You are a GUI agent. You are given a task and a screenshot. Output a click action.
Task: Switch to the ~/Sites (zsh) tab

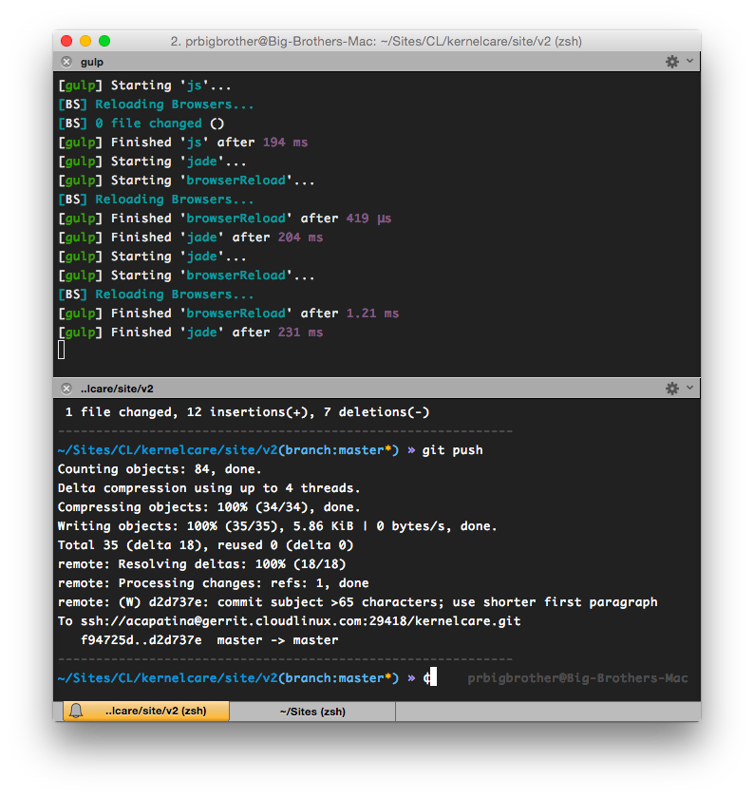tap(312, 712)
